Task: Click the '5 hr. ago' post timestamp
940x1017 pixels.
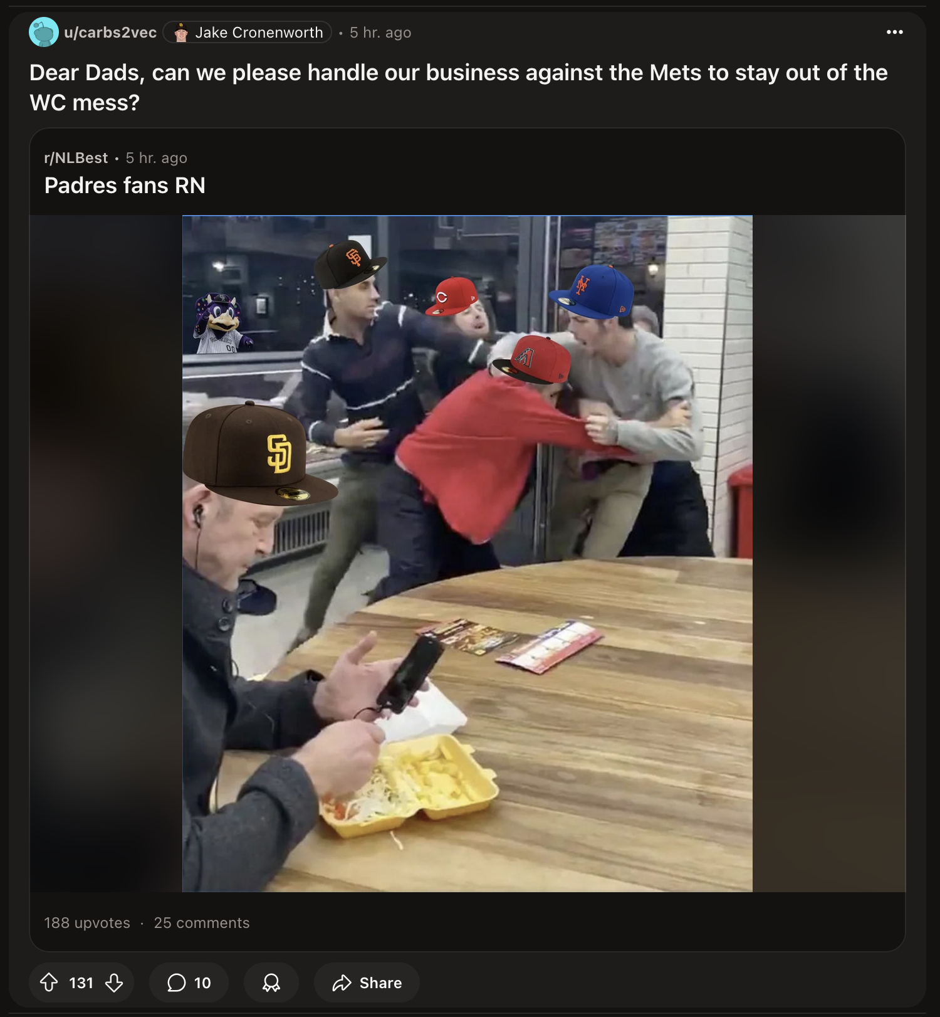Action: [x=380, y=33]
